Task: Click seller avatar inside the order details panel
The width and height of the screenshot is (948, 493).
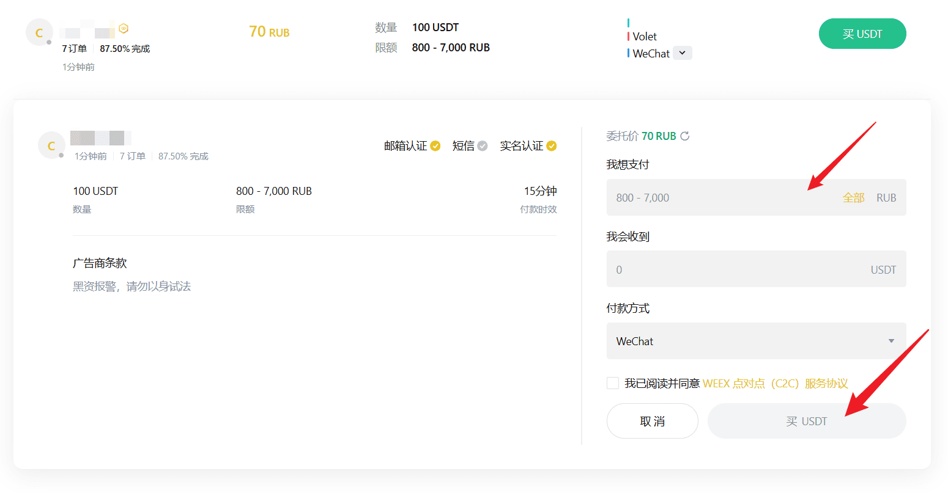Action: coord(51,146)
